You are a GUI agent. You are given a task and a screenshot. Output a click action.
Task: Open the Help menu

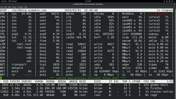26,7
